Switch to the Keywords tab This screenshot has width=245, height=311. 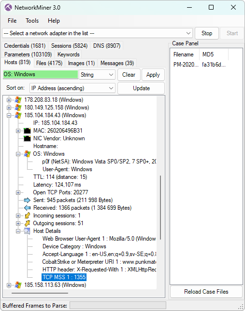(x=68, y=54)
